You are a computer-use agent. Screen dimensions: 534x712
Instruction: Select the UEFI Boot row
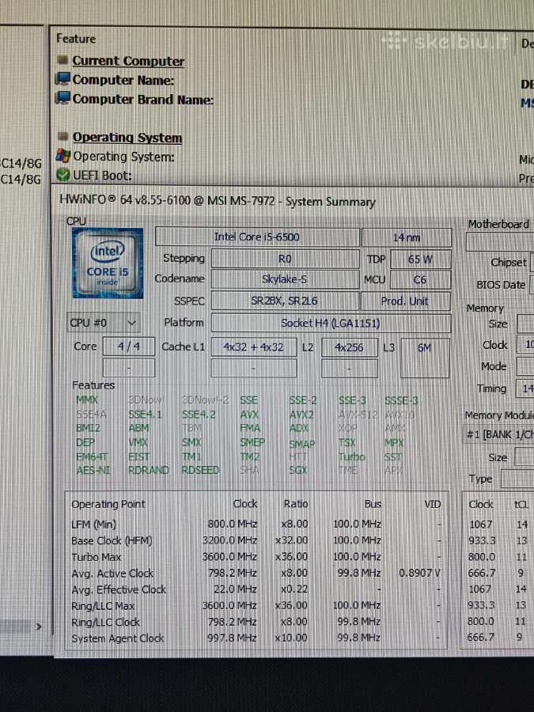point(102,176)
